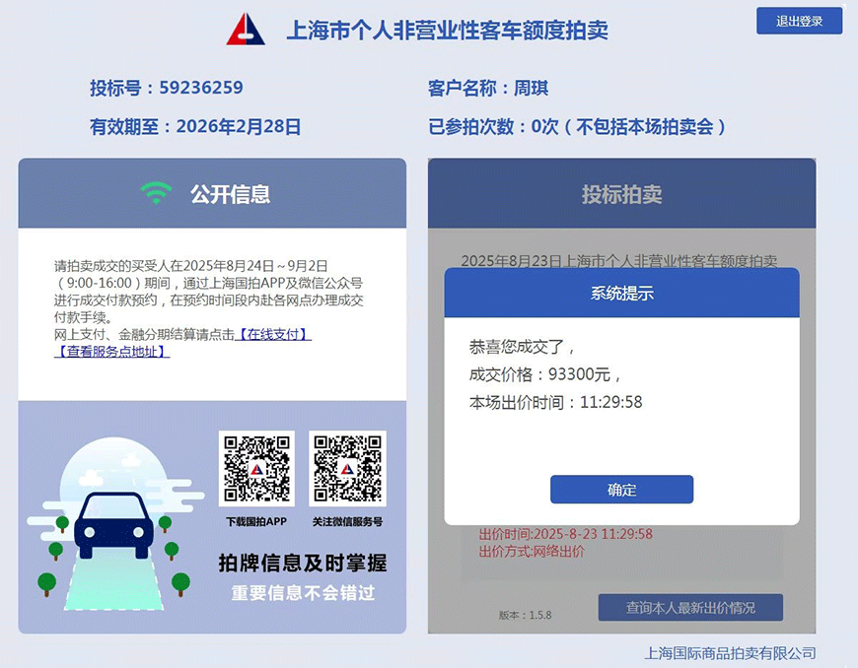Click the blue car illustration
Viewport: 858px width, 668px height.
coord(110,521)
